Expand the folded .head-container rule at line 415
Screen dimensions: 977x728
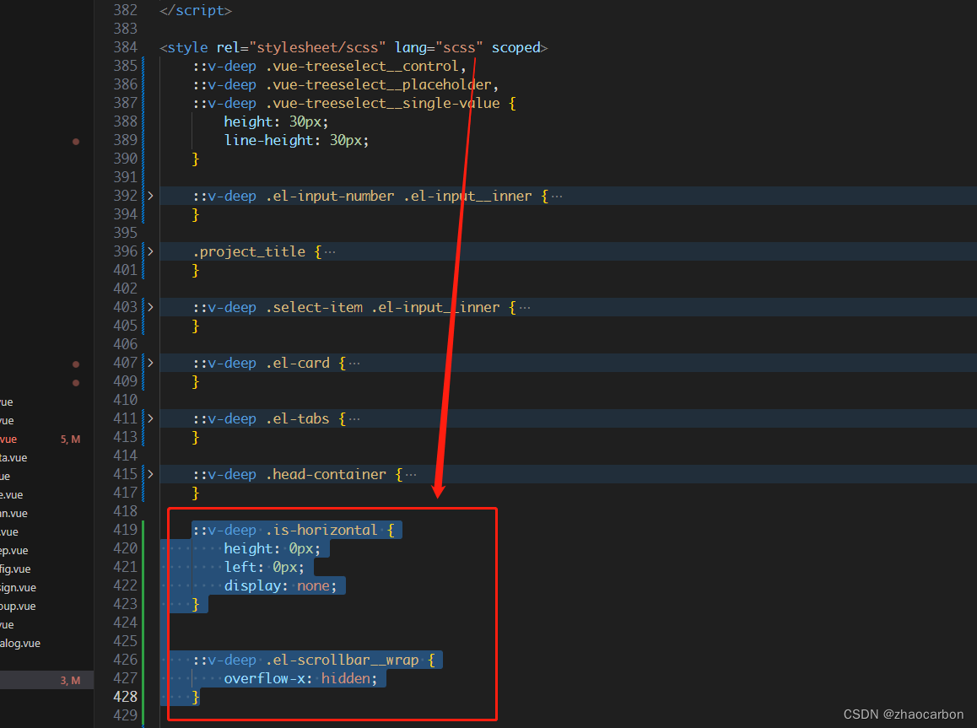(x=150, y=474)
